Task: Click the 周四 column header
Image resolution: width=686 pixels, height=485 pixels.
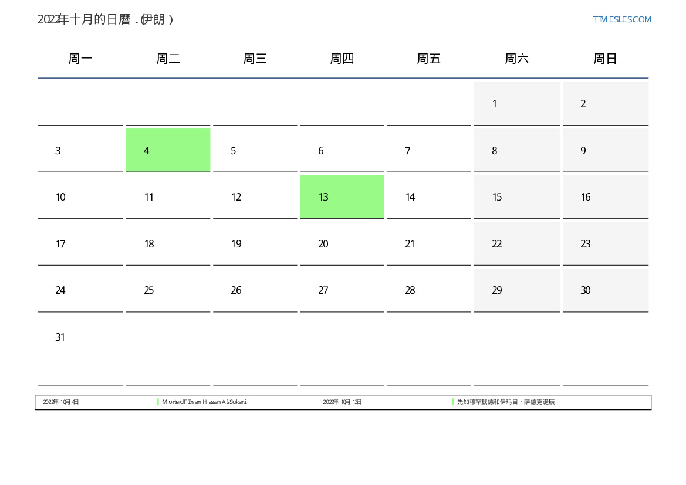Action: (342, 59)
